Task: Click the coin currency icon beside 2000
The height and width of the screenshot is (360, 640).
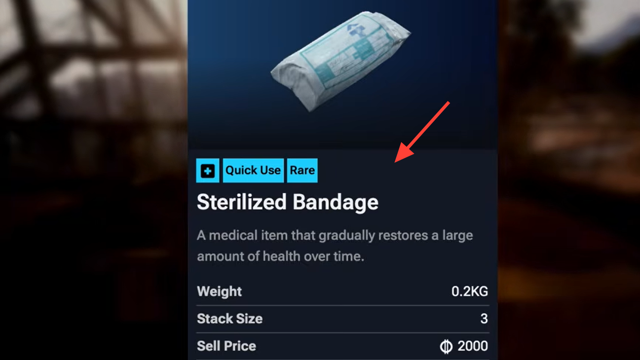Action: (446, 347)
